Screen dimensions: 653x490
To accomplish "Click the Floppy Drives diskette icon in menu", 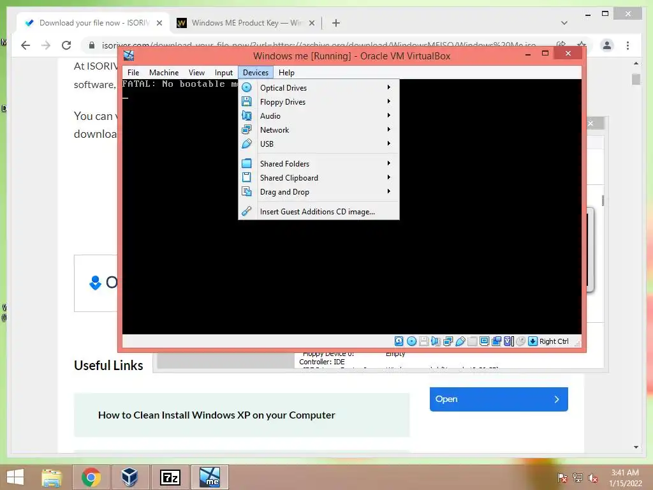I will [247, 101].
